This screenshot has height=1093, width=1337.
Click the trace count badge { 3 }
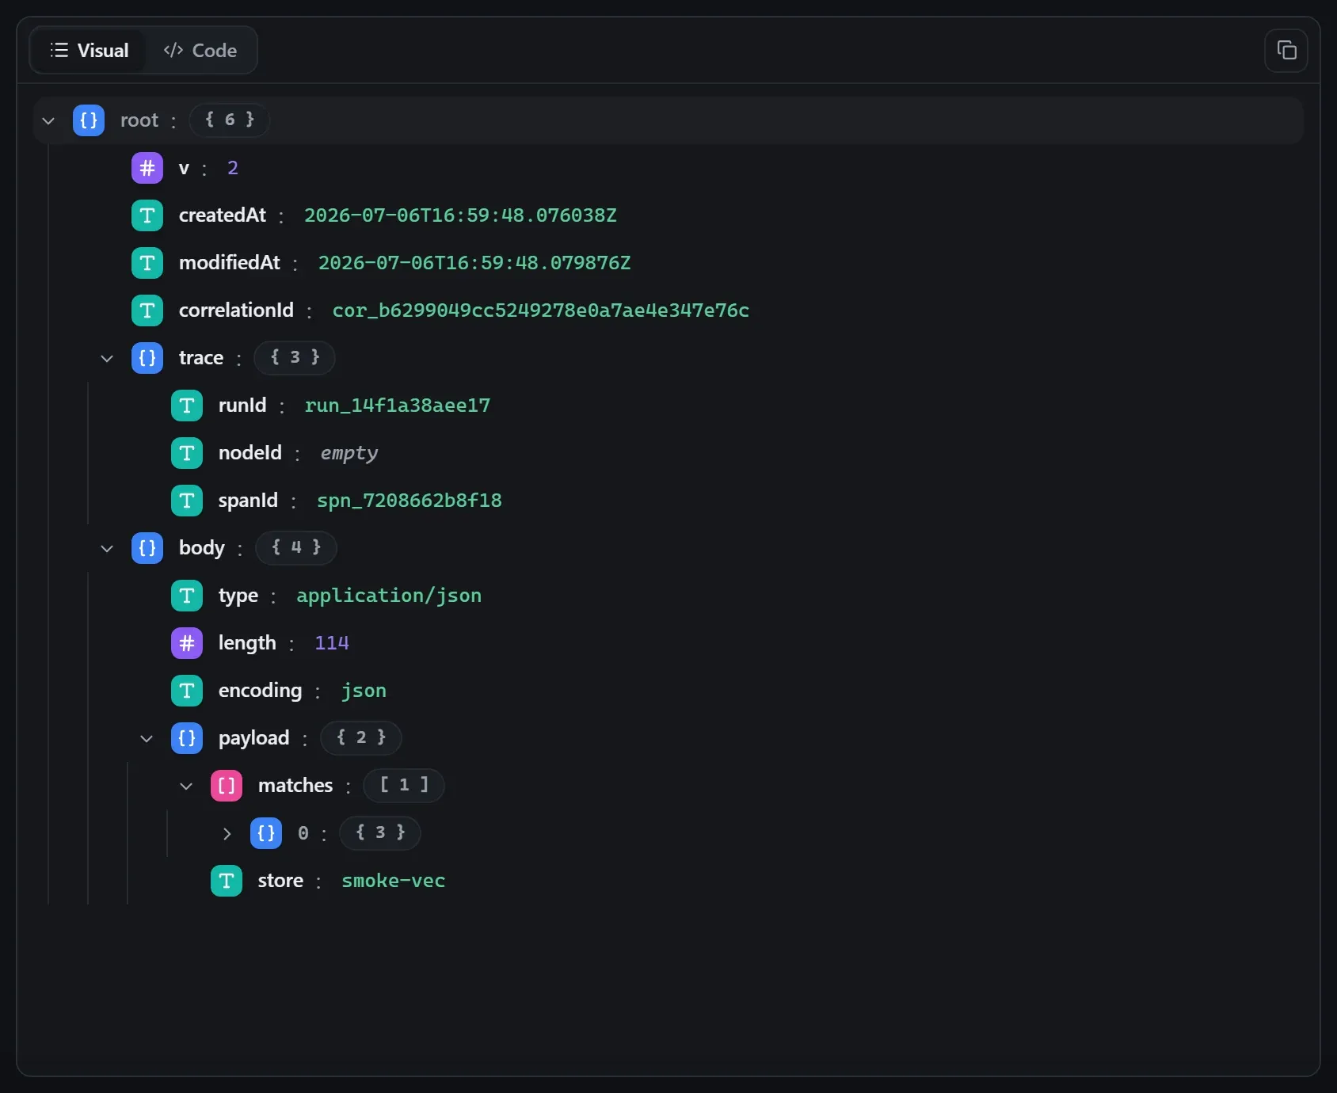point(295,357)
